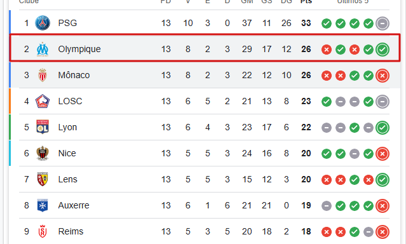
Task: Click the Reims club crest
Action: coord(43,231)
